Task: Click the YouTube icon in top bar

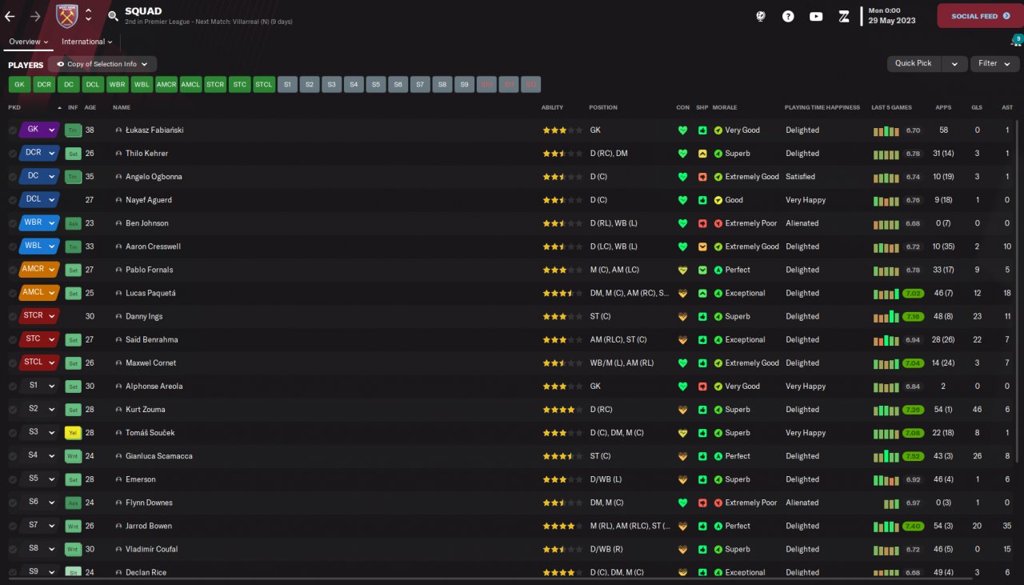Action: point(816,16)
